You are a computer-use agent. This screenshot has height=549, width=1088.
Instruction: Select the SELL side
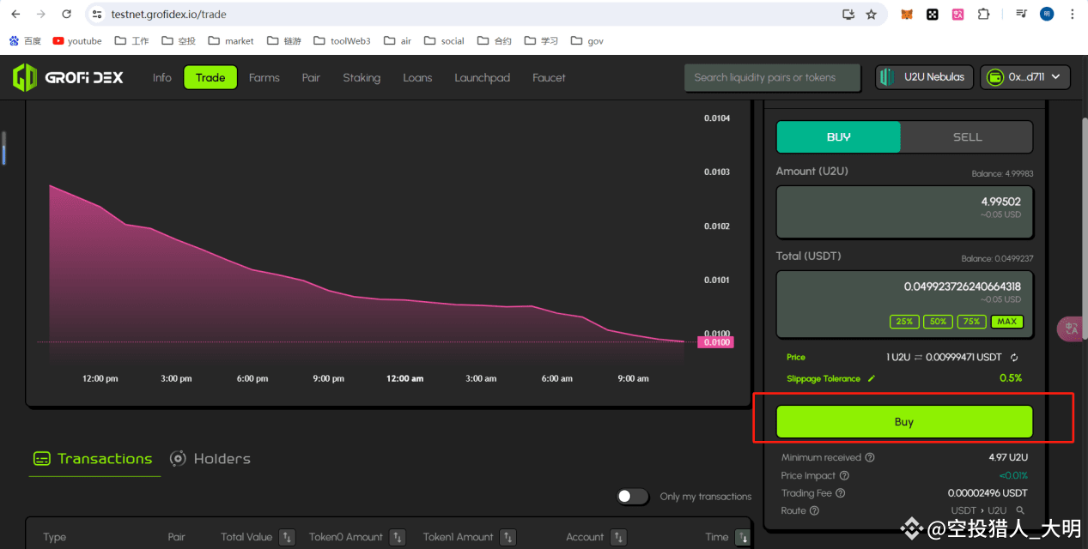pos(967,136)
